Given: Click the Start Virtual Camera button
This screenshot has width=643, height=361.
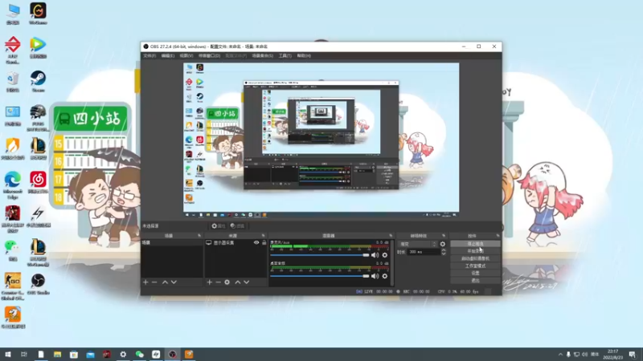Looking at the screenshot, I should click(475, 258).
